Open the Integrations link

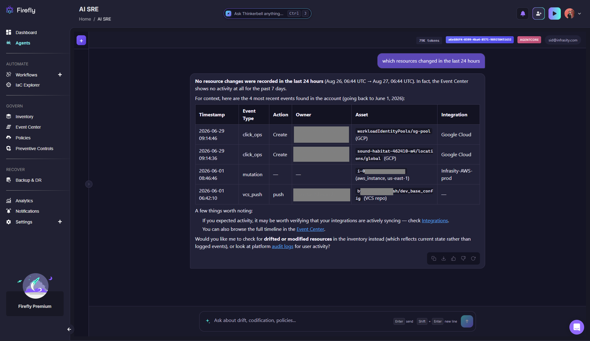(x=435, y=221)
